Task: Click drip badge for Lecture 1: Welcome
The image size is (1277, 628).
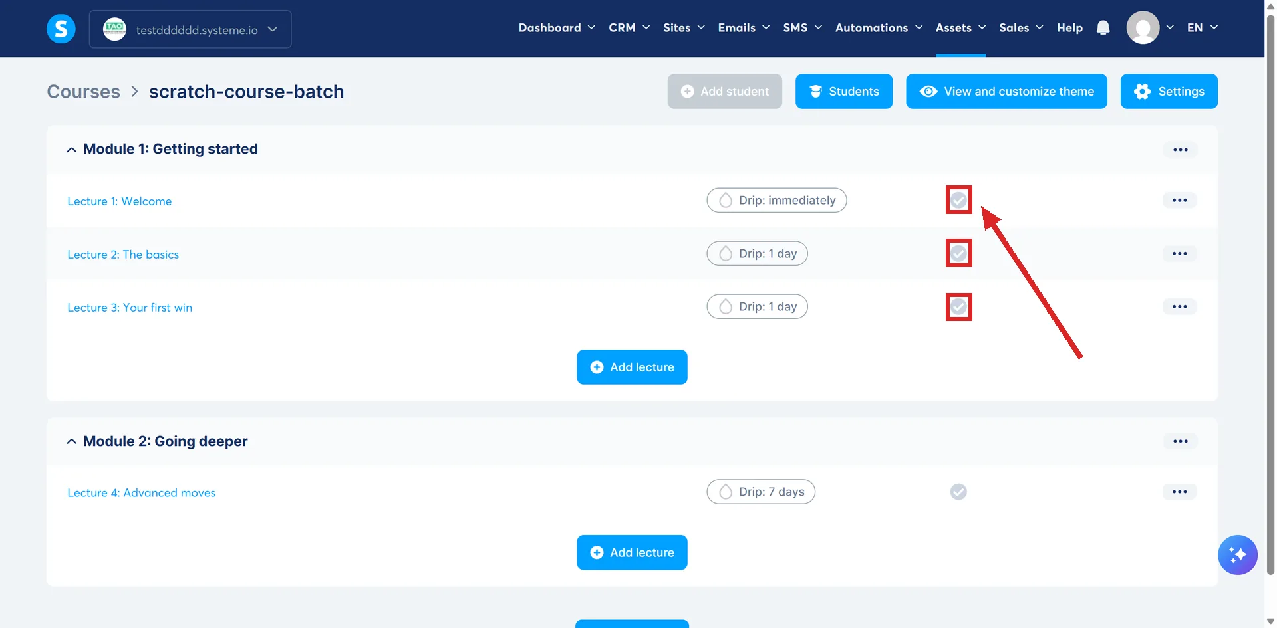Action: [776, 200]
